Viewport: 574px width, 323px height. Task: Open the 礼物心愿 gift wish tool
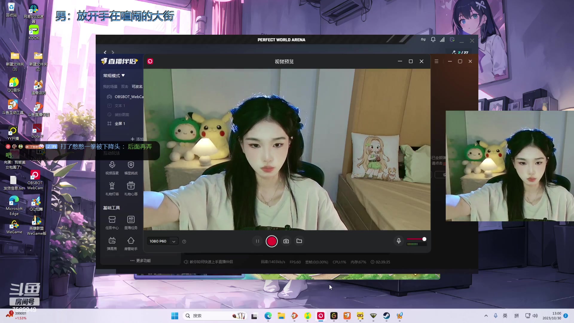(x=131, y=189)
